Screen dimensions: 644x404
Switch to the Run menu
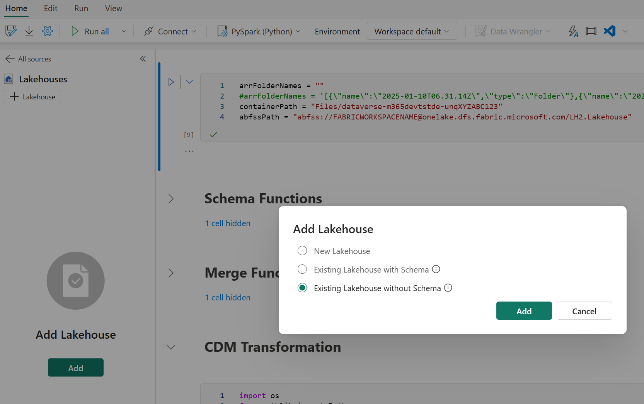pos(81,8)
